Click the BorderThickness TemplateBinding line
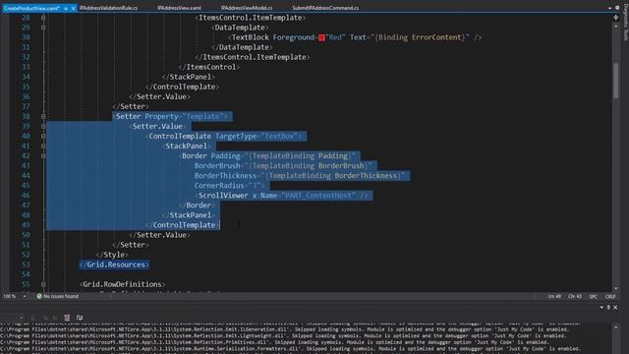Viewport: 629px width, 354px height. (300, 176)
